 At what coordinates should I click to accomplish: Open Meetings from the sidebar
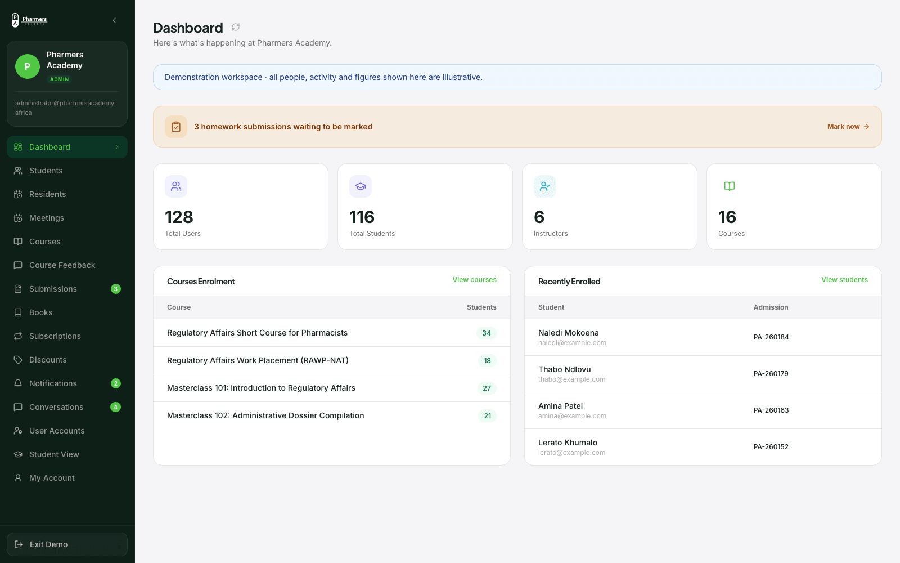[67, 218]
